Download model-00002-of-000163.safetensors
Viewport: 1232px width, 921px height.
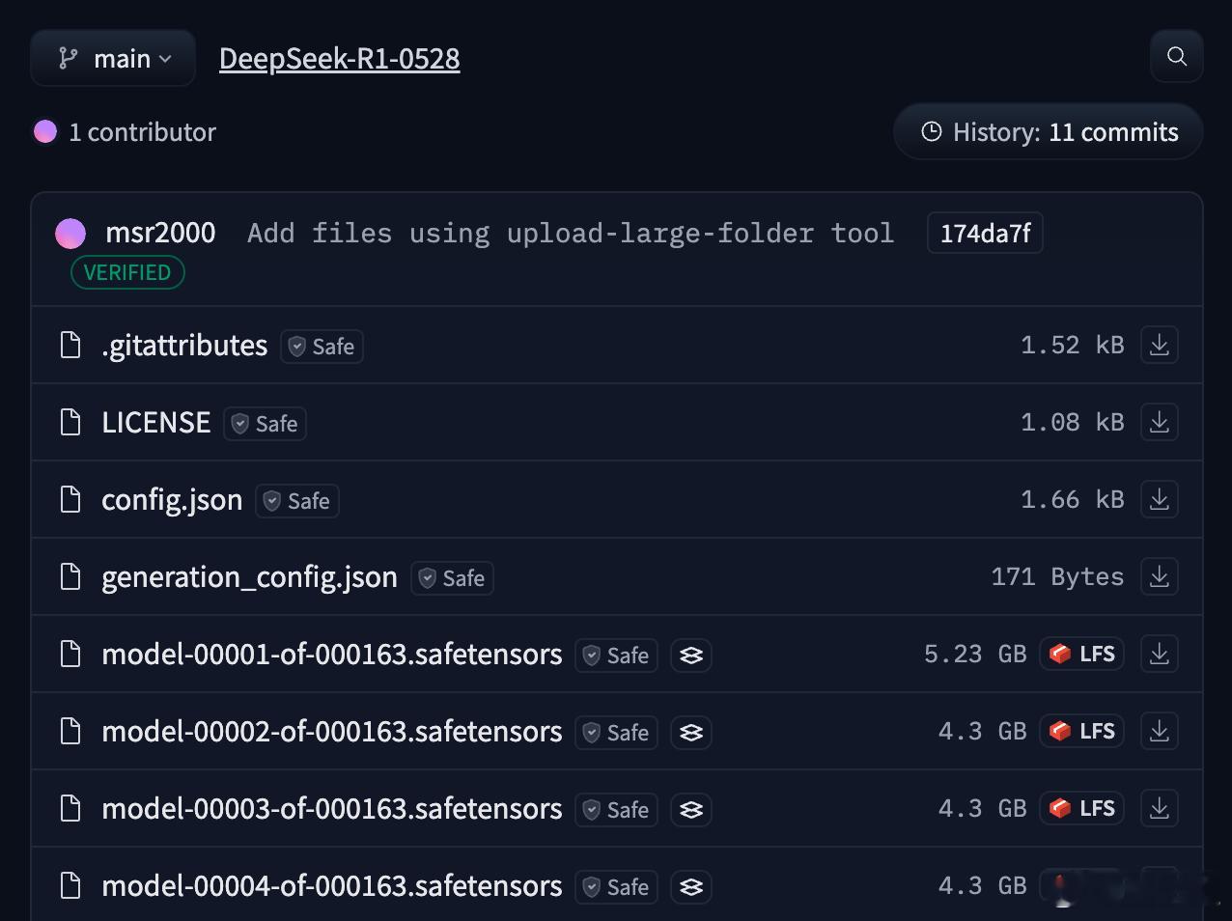(x=1160, y=731)
